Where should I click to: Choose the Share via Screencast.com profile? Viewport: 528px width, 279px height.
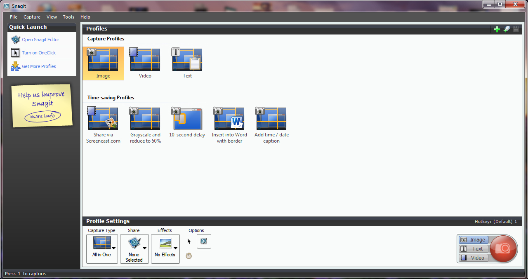click(x=103, y=125)
